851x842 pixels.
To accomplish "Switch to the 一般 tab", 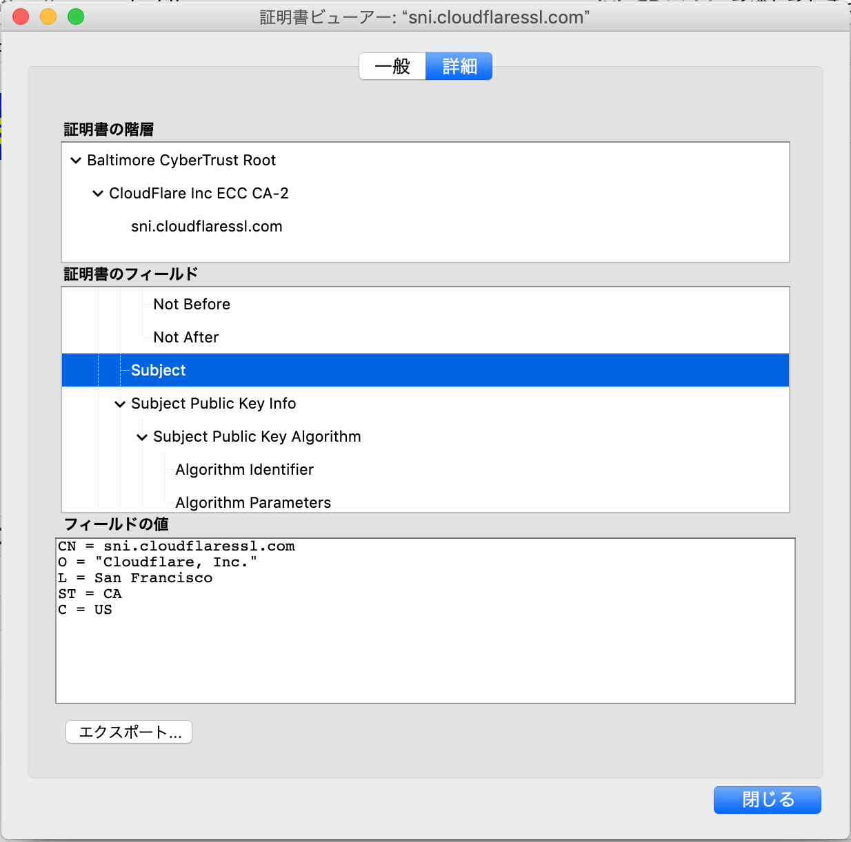I will (x=392, y=66).
